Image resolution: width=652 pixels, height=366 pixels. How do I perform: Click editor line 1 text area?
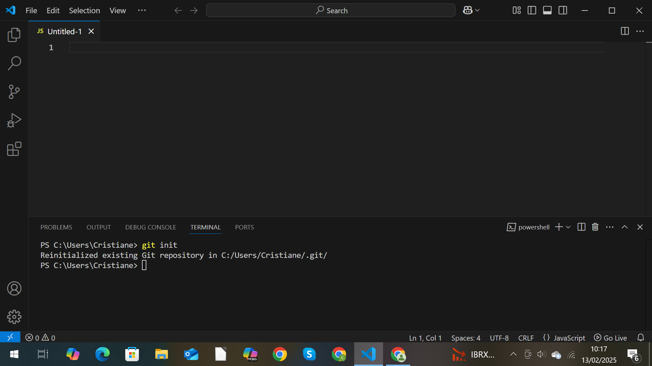click(x=337, y=47)
